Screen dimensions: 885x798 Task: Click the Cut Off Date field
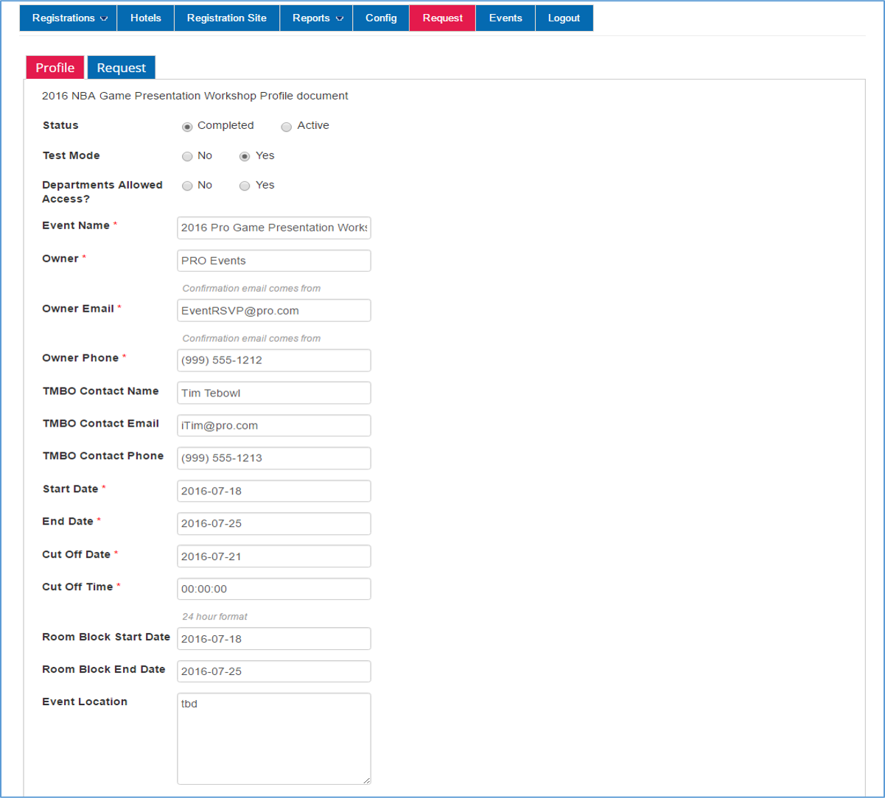[274, 556]
